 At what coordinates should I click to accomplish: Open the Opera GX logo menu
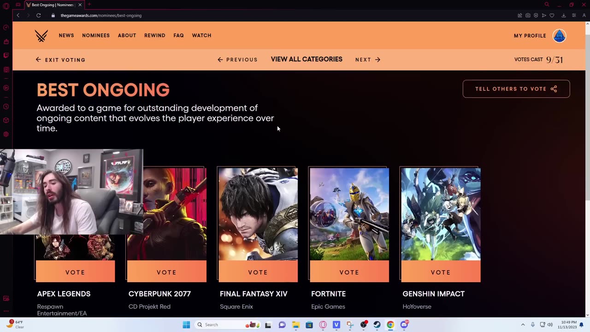pos(6,6)
